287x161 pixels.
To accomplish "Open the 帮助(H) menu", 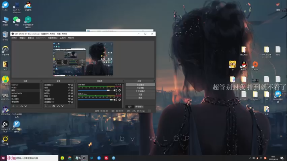I will [x=71, y=38].
